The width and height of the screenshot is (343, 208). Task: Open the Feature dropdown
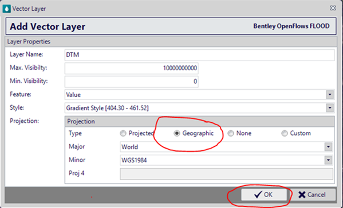coord(330,95)
